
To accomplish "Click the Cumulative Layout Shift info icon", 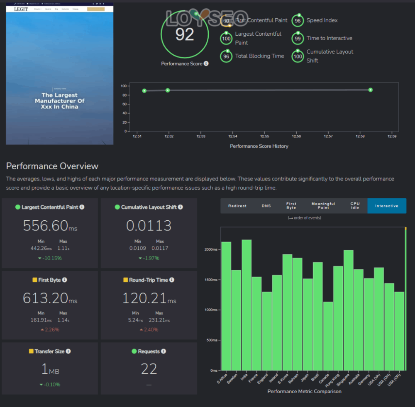I will coord(181,207).
